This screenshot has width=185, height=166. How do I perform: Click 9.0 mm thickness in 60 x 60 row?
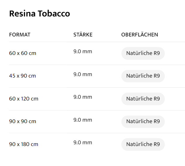pos(83,51)
